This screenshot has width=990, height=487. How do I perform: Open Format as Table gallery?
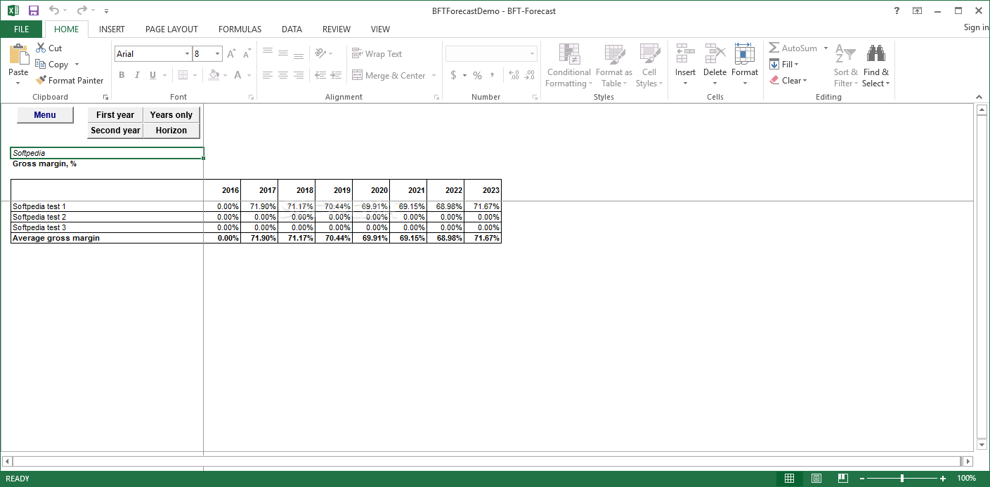614,65
